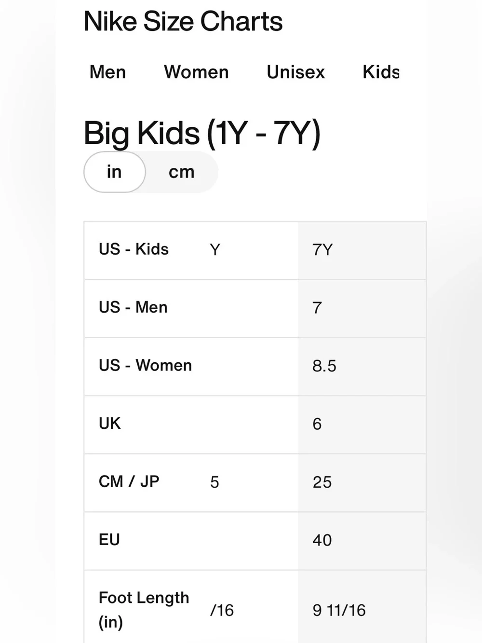482x643 pixels.
Task: Select the 7Y size cell
Action: [x=362, y=250]
